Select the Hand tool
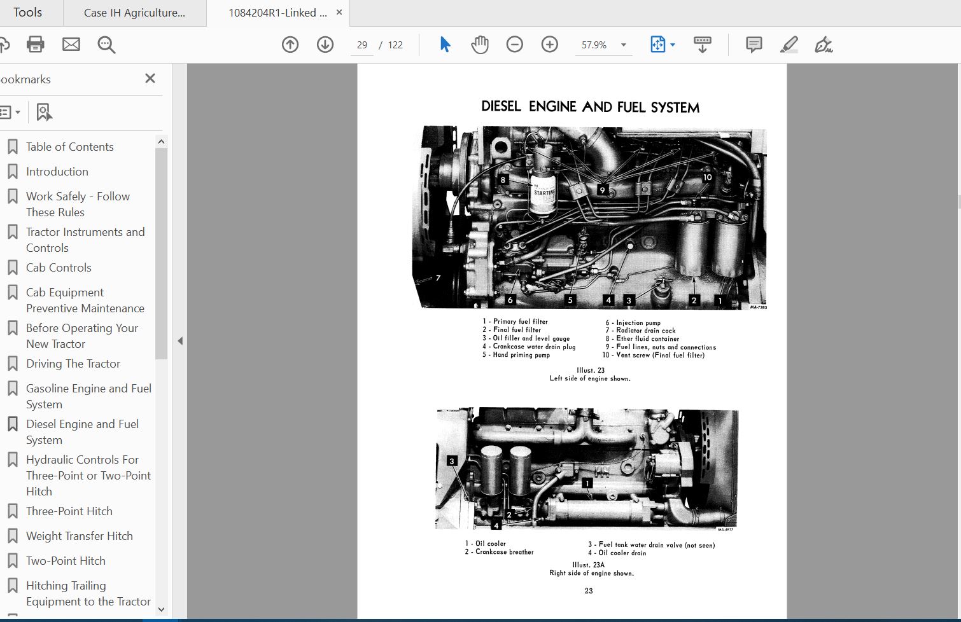 click(x=479, y=45)
